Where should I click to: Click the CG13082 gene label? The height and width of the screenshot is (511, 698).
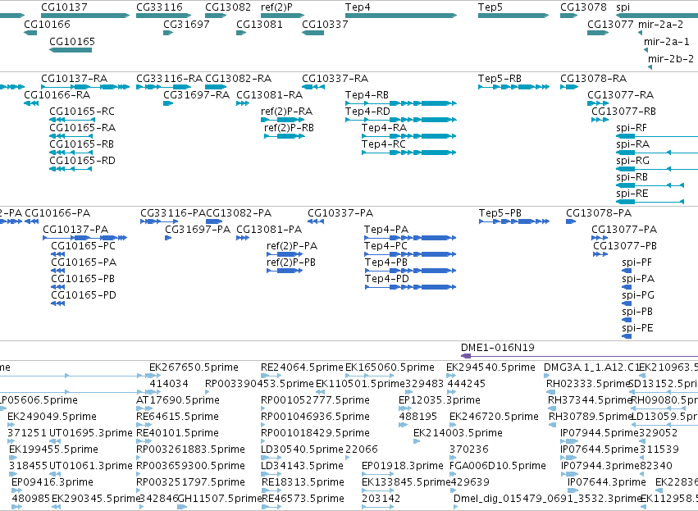[x=228, y=7]
